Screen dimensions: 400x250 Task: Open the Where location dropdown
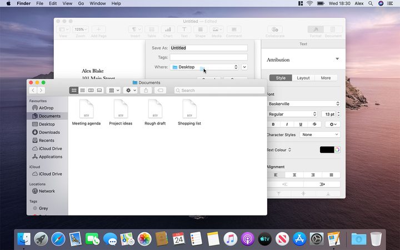204,67
